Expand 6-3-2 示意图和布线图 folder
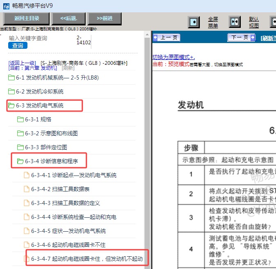 pyautogui.click(x=51, y=133)
